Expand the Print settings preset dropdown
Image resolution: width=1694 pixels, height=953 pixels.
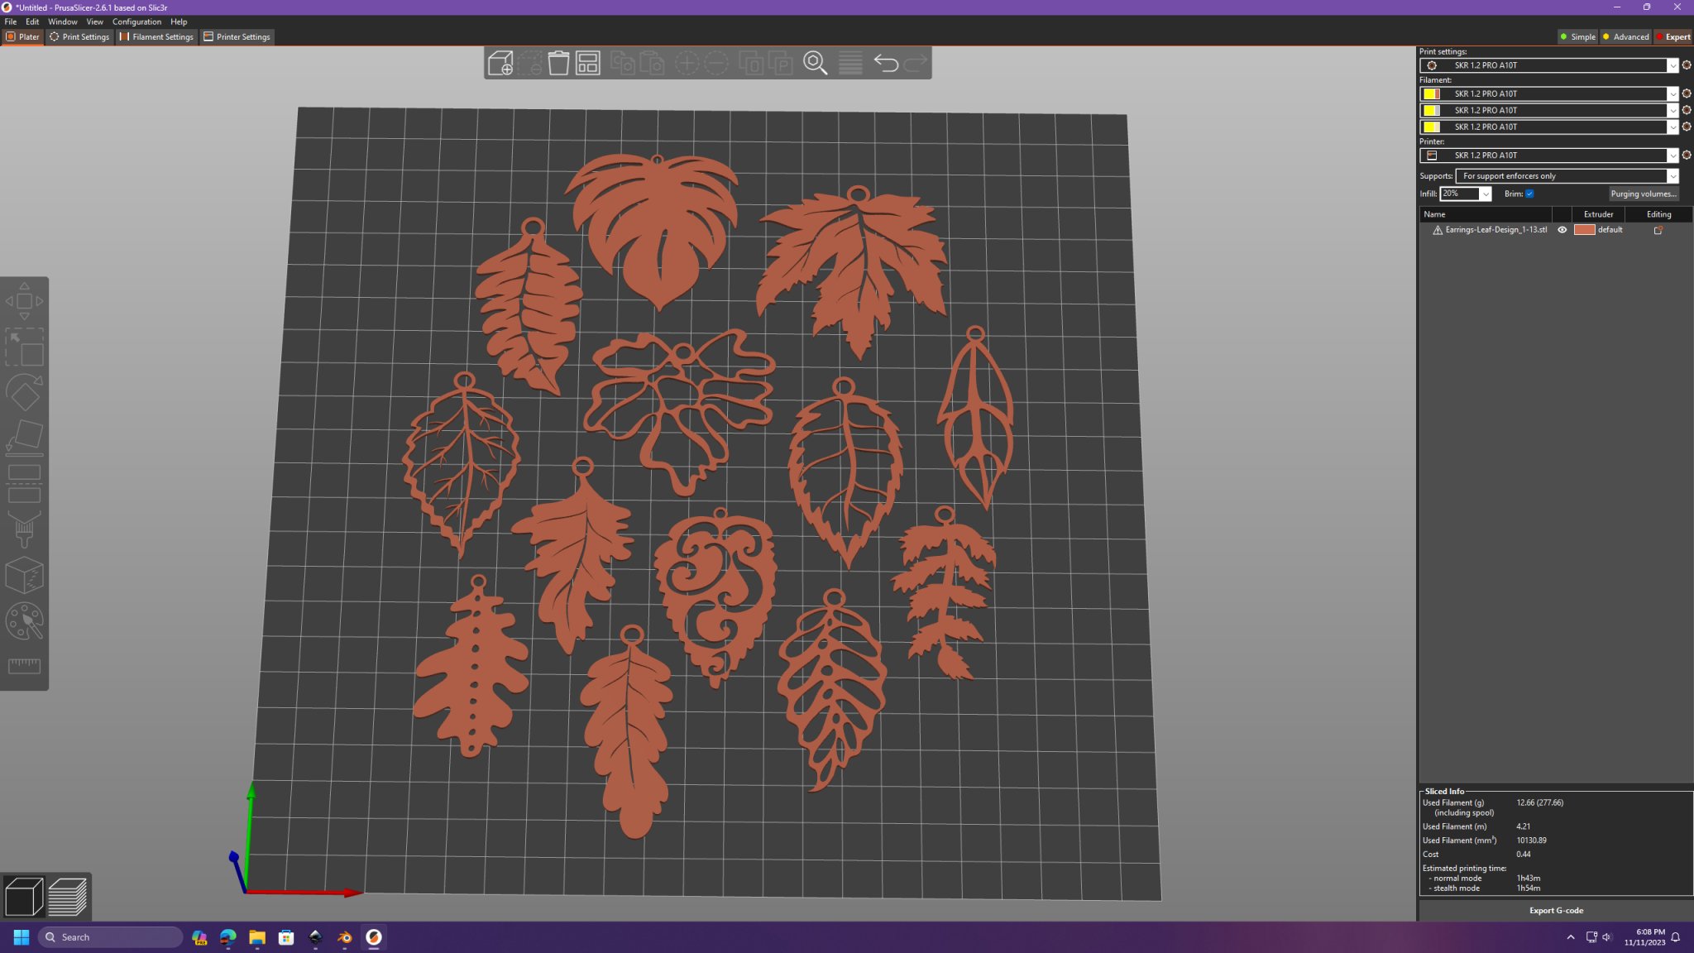pos(1672,65)
